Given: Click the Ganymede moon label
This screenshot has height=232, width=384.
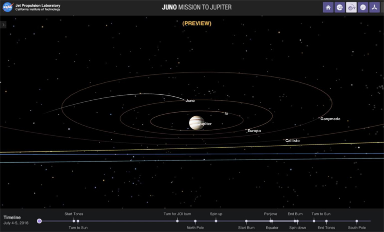Looking at the screenshot, I should pyautogui.click(x=330, y=119).
